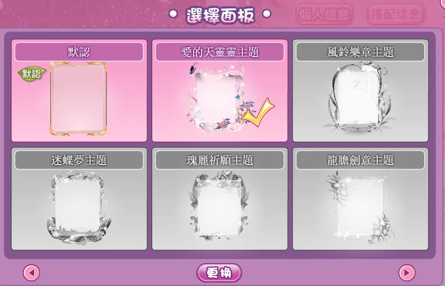Click the 默認 title label
445x286 pixels.
tap(79, 52)
